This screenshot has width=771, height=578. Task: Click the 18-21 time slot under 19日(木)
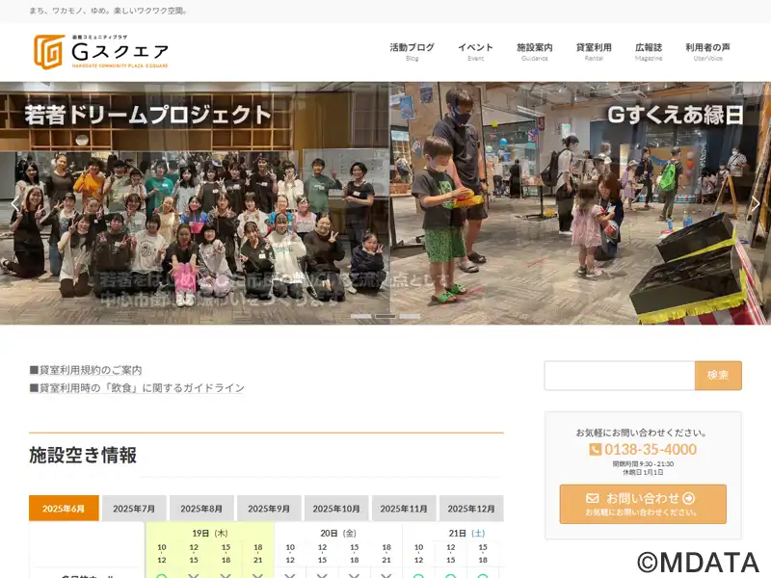tap(257, 553)
